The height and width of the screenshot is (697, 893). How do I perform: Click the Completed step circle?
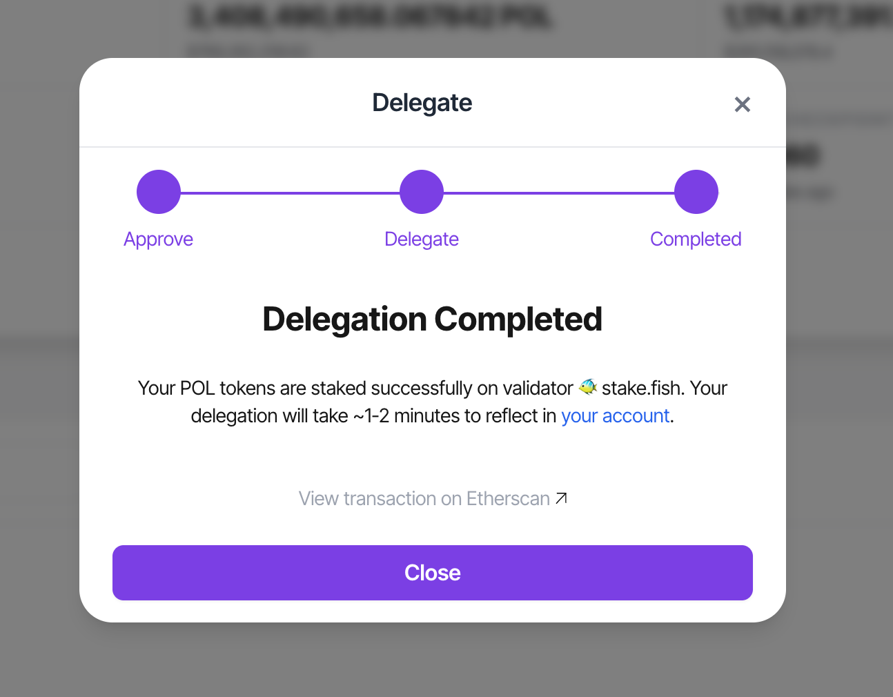point(696,192)
